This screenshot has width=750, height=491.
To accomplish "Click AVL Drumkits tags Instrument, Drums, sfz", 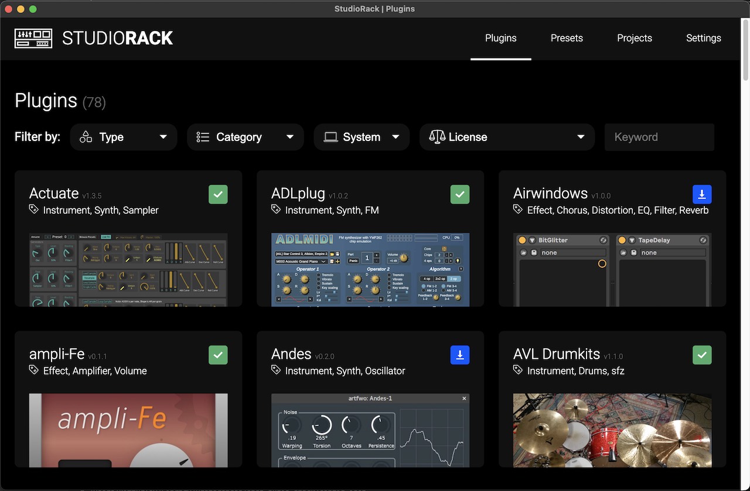I will pyautogui.click(x=576, y=371).
